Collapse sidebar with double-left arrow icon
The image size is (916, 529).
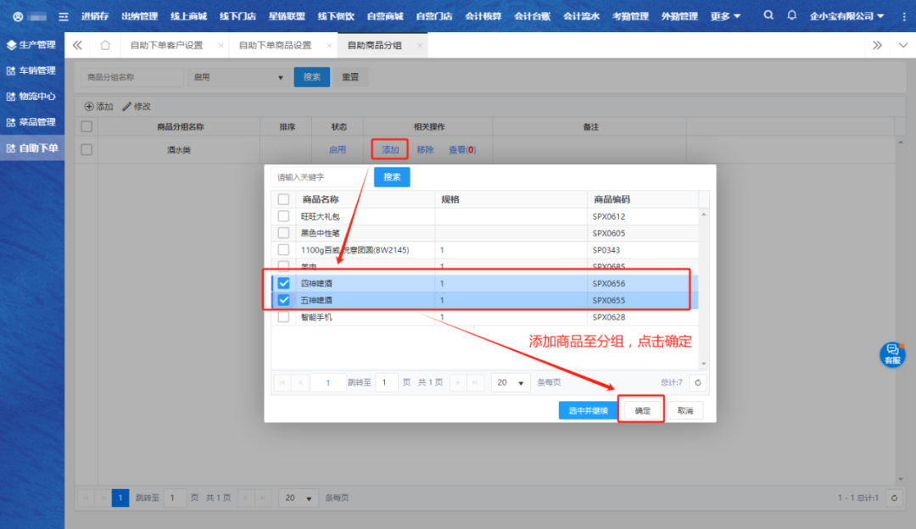(77, 45)
